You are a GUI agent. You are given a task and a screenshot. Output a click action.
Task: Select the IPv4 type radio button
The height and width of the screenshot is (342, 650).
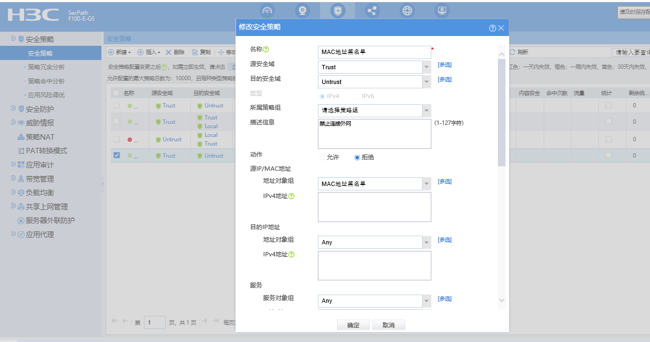coord(322,96)
